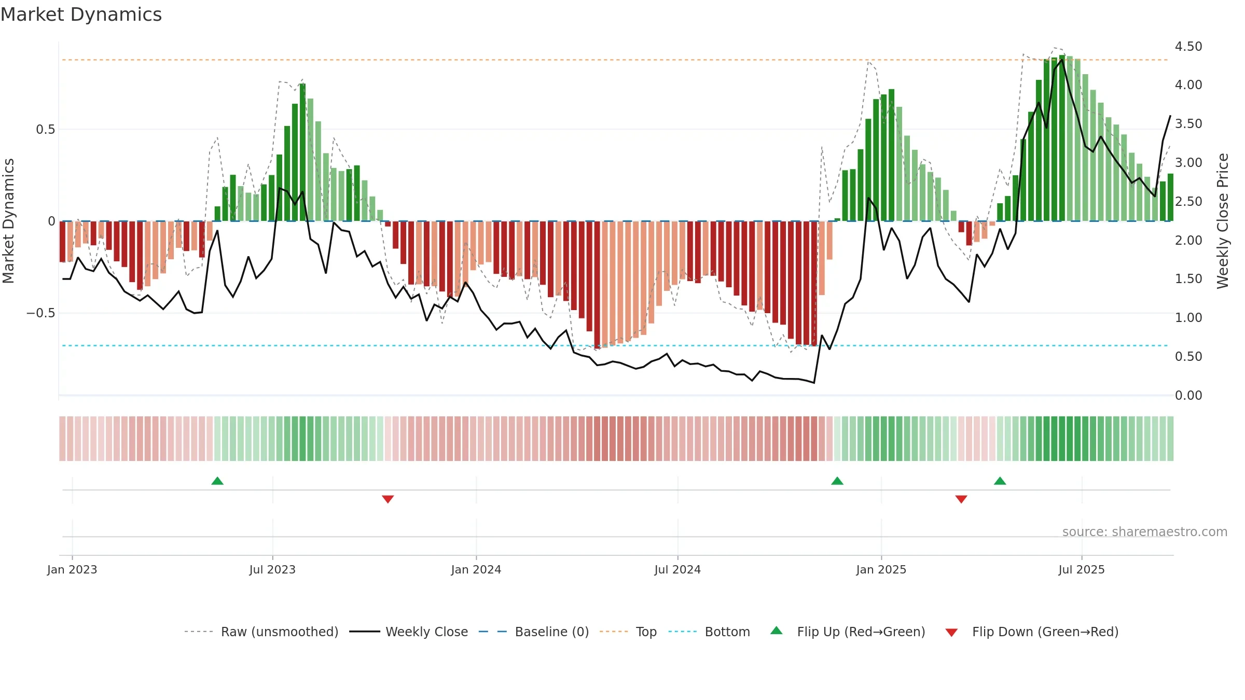1245x700 pixels.
Task: Toggle the Bottom legend entry
Action: point(709,632)
